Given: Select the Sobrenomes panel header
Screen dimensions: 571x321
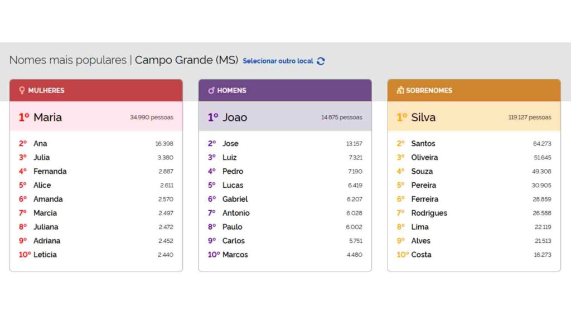Looking at the screenshot, I should coord(474,90).
